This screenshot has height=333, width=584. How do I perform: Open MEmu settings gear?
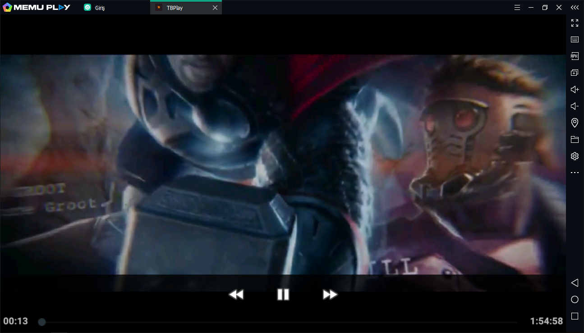(575, 156)
